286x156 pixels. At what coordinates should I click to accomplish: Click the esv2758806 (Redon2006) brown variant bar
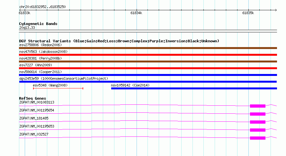[148, 48]
